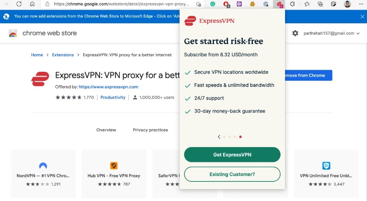The image size is (367, 201).
Task: Dismiss the blue Edge notification banner
Action: click(363, 17)
